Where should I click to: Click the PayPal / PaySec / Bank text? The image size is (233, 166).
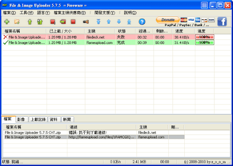187,25
